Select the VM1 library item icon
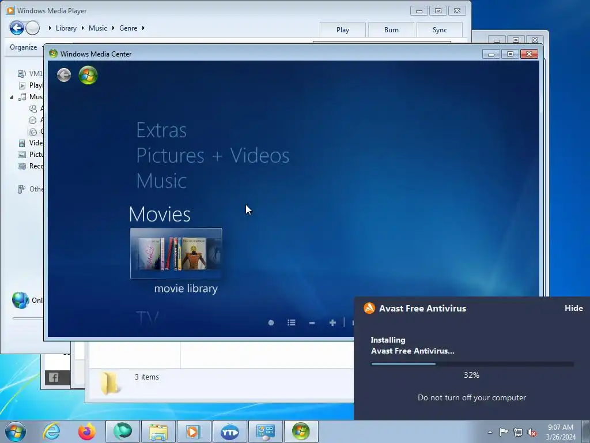This screenshot has width=590, height=443. pyautogui.click(x=22, y=74)
